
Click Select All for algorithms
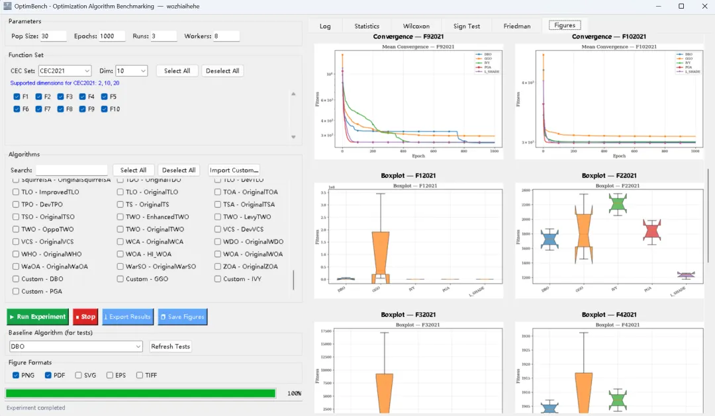(x=133, y=170)
